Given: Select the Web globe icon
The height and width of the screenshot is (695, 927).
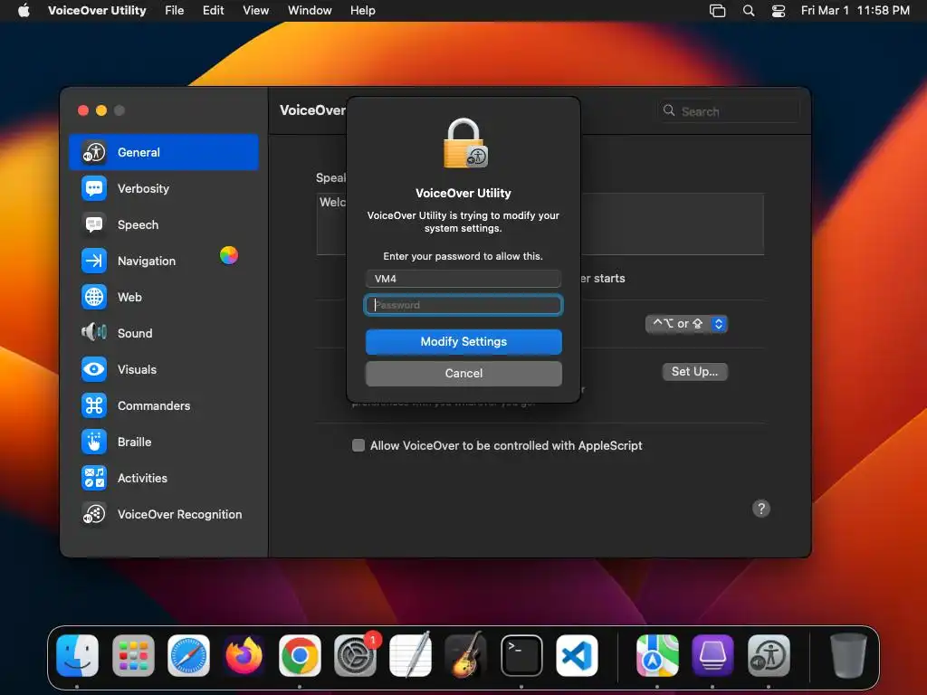Looking at the screenshot, I should coord(94,297).
